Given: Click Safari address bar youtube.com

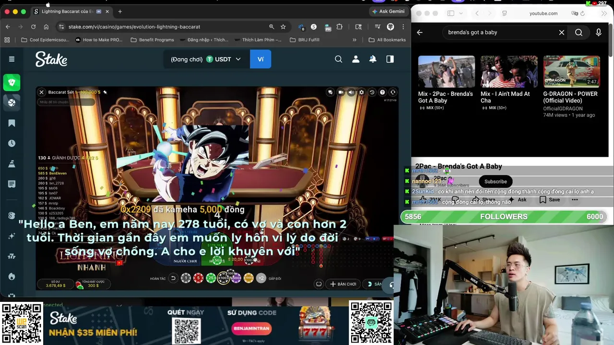Looking at the screenshot, I should 543,13.
